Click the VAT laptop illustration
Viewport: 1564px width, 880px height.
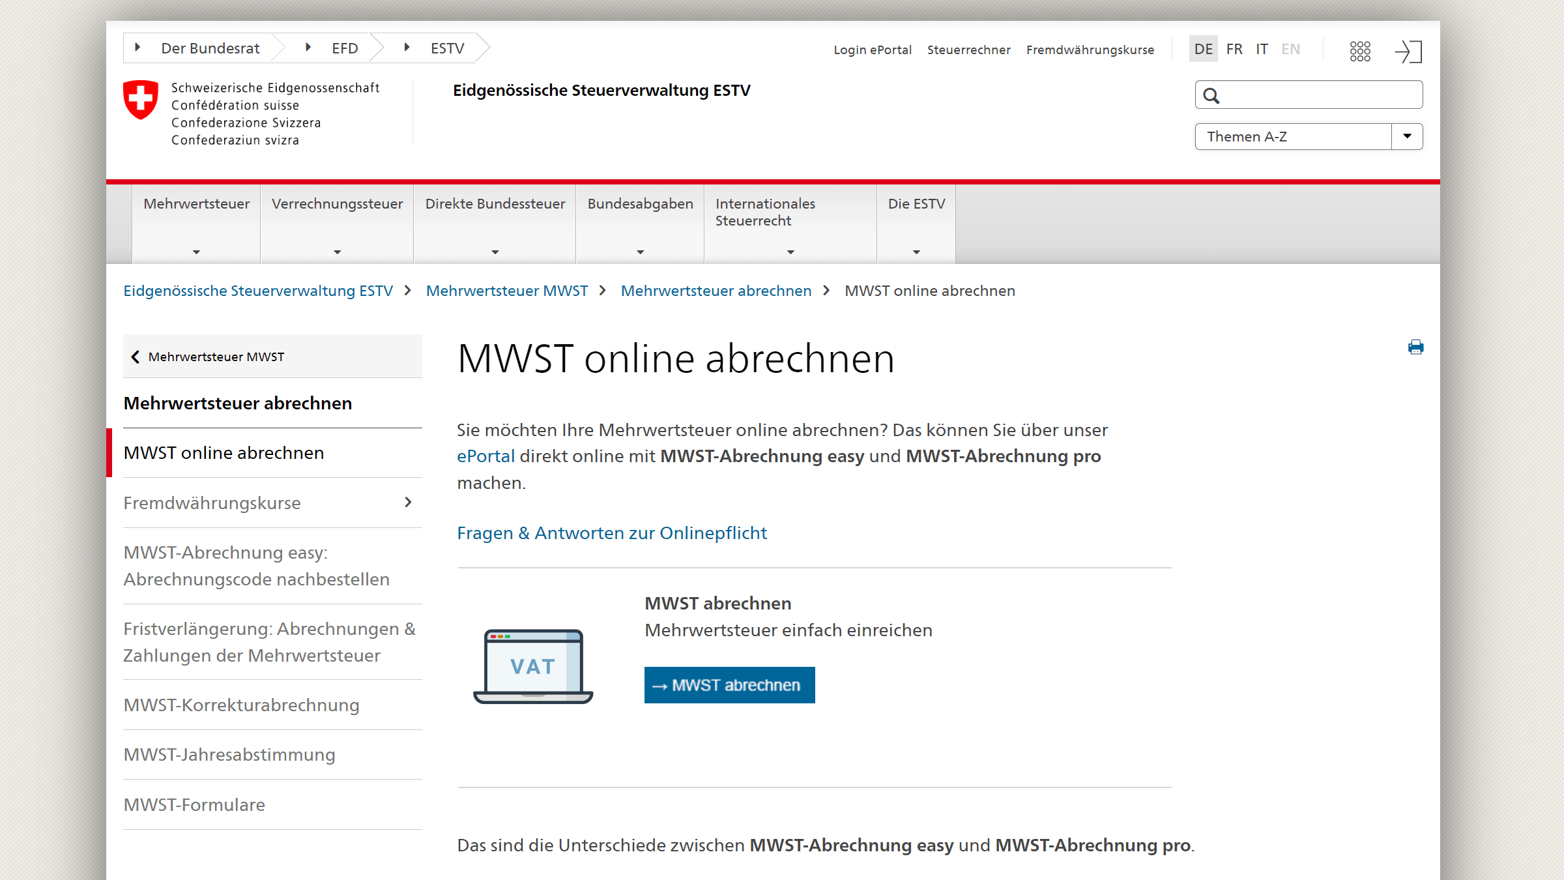click(x=533, y=666)
